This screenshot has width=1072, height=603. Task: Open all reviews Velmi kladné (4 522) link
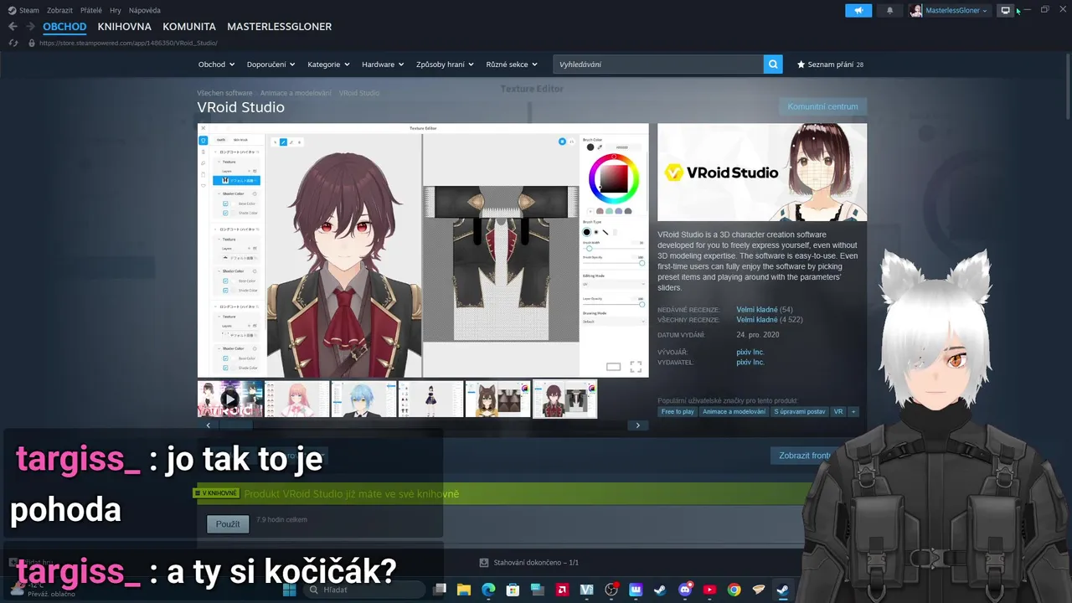coord(770,319)
